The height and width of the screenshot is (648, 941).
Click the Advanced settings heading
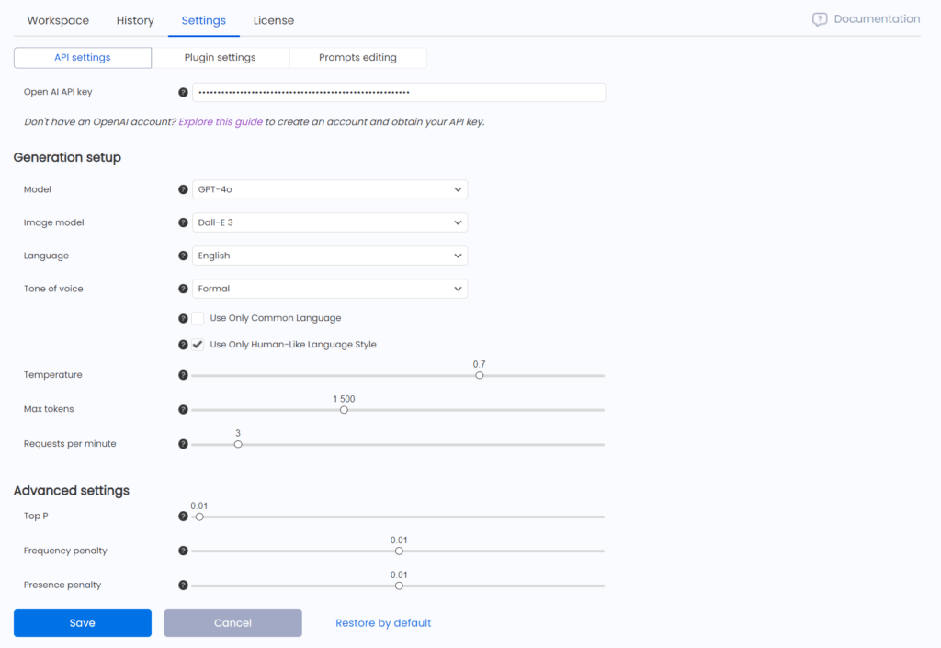(72, 490)
